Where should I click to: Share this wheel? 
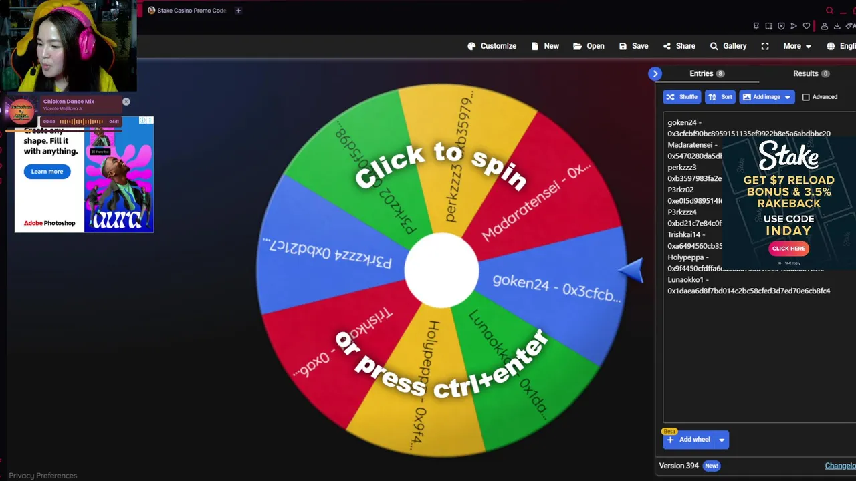click(679, 46)
